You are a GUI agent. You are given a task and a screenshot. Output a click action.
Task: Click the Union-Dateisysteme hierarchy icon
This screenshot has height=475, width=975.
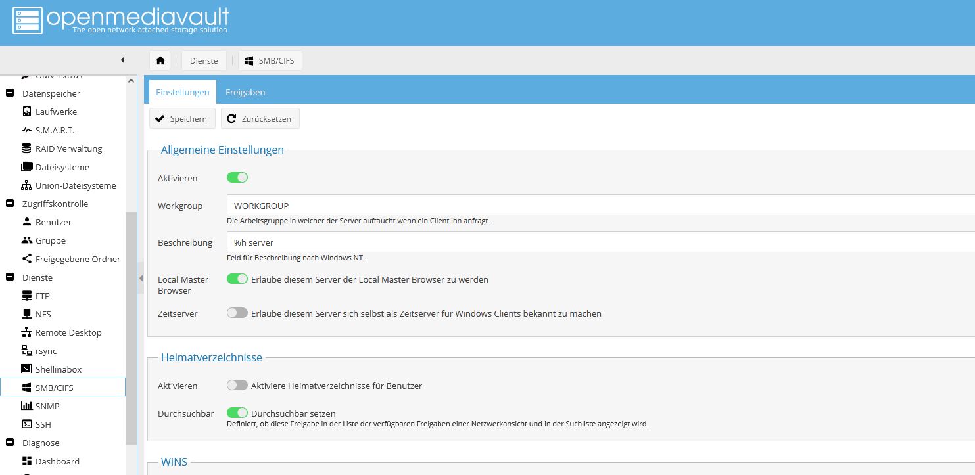(26, 185)
